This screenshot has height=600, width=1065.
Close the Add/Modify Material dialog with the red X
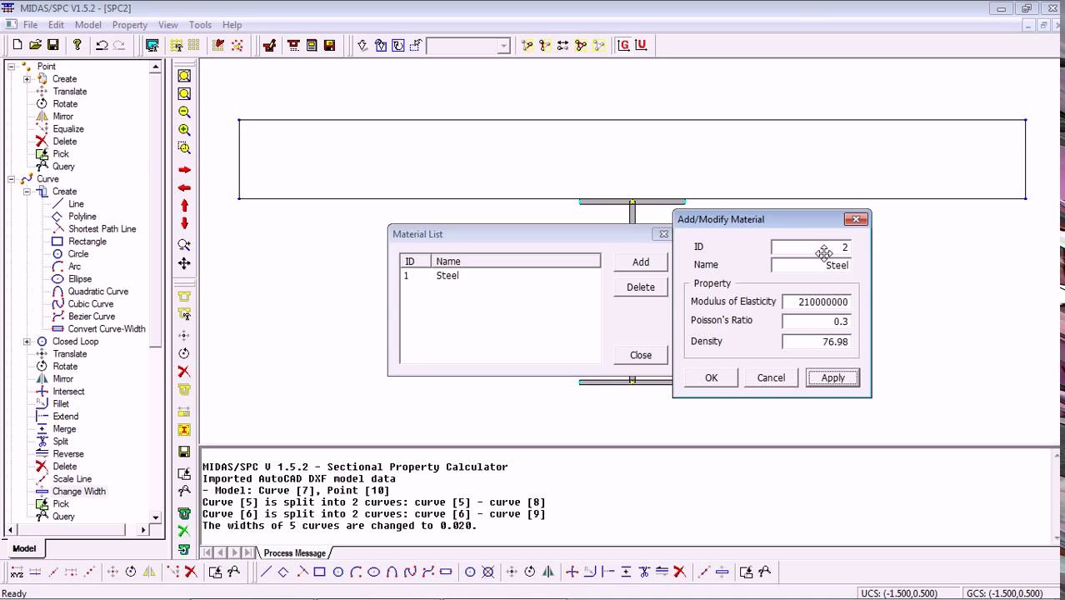pyautogui.click(x=856, y=219)
